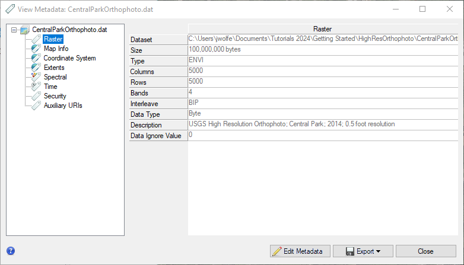Open help via blue question mark icon
The width and height of the screenshot is (464, 265).
coord(10,251)
